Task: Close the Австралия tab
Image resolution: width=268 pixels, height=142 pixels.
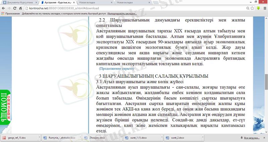Action: pyautogui.click(x=74, y=2)
